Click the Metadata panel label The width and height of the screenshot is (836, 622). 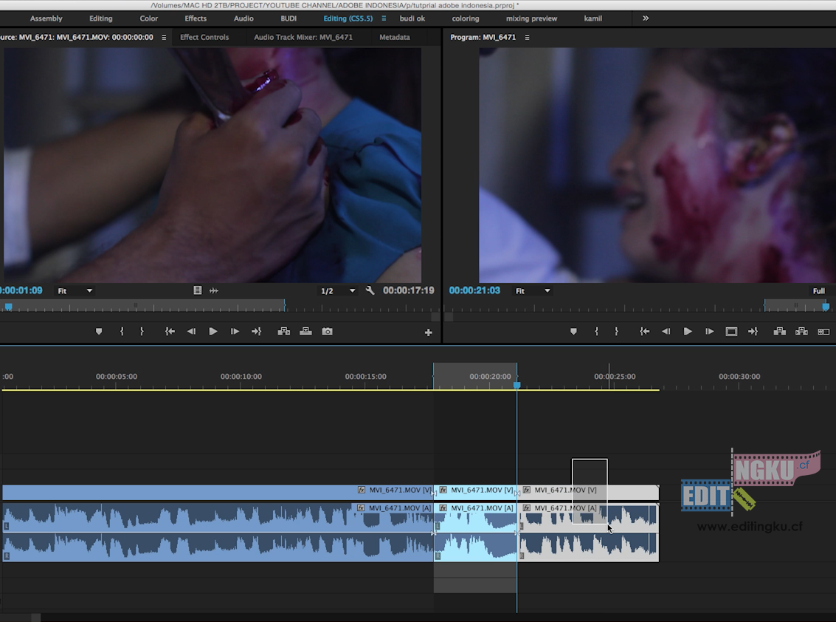(x=395, y=36)
